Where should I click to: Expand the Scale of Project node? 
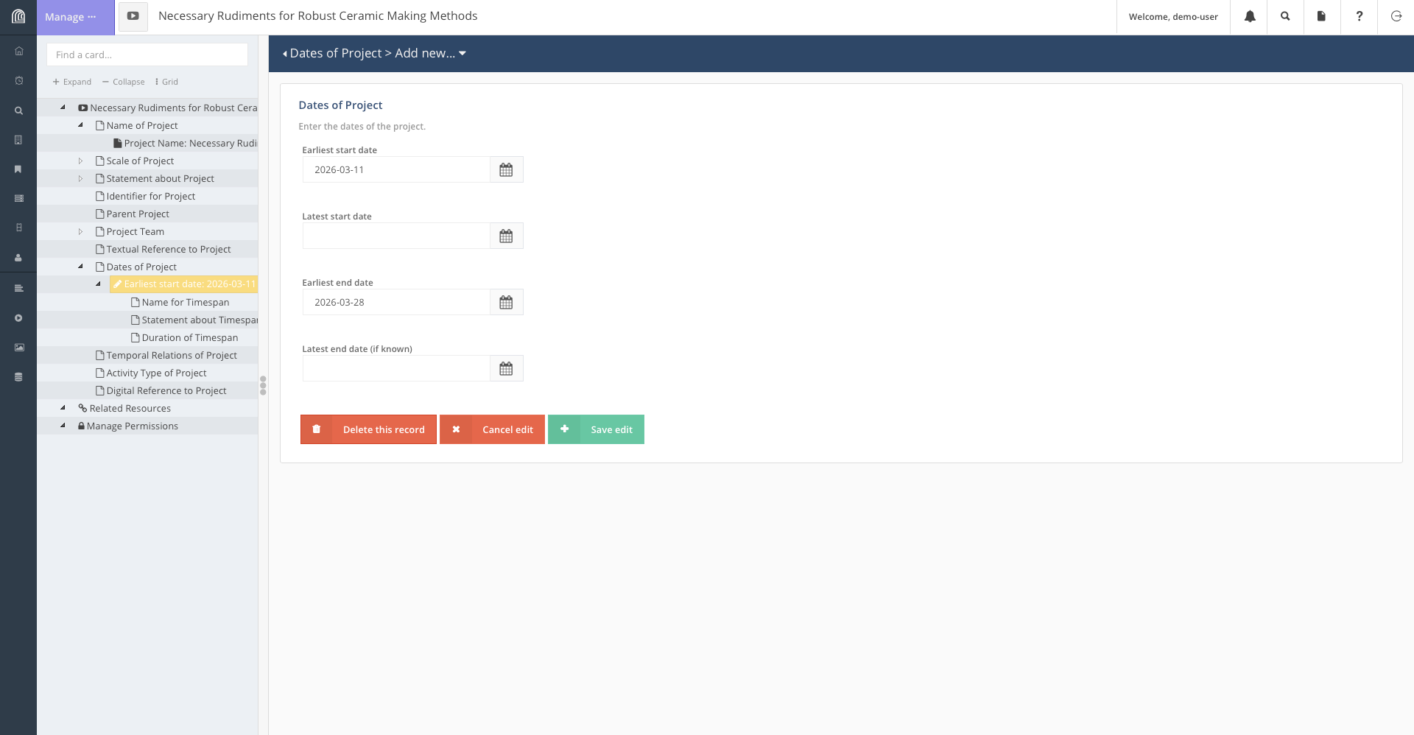coord(80,161)
